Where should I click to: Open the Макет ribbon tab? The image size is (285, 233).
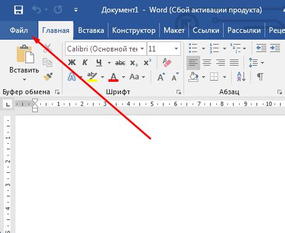click(x=174, y=30)
